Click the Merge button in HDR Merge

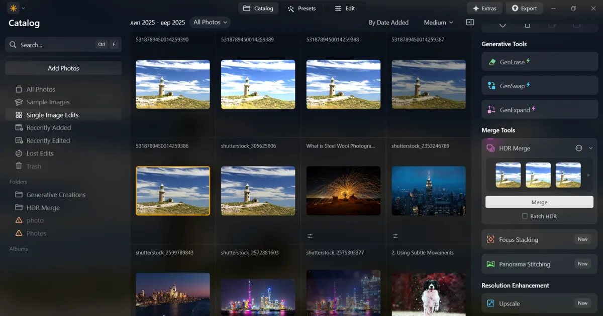coord(539,202)
